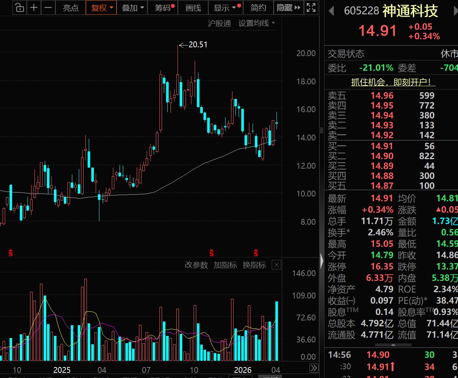Click the 今开 value 14.79
Viewport: 458px width, 378px height.
point(382,255)
